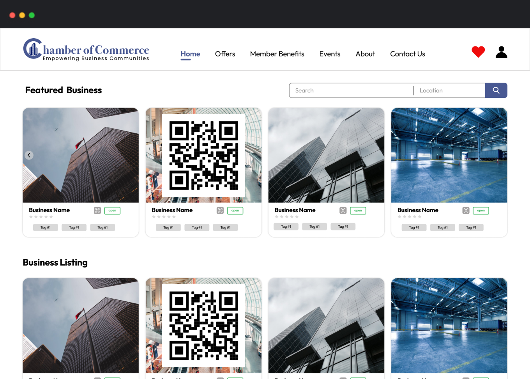Click the open status badge on first card
This screenshot has width=530, height=379.
tap(112, 211)
